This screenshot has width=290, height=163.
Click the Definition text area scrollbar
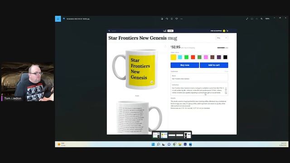226,91
